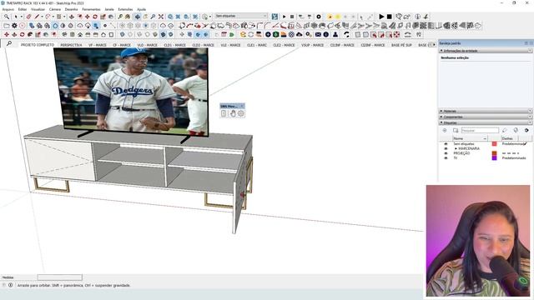Select the Line pencil tool
The width and height of the screenshot is (534, 300).
click(37, 17)
